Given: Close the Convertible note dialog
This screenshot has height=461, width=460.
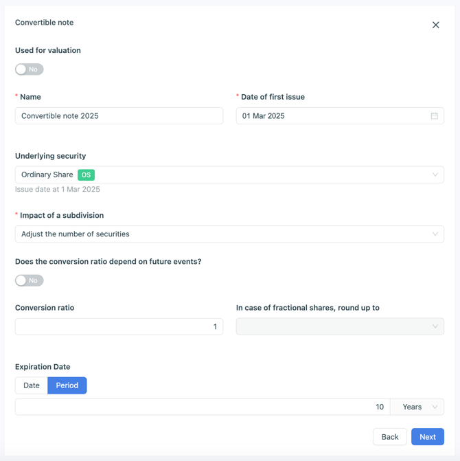Looking at the screenshot, I should tap(435, 25).
